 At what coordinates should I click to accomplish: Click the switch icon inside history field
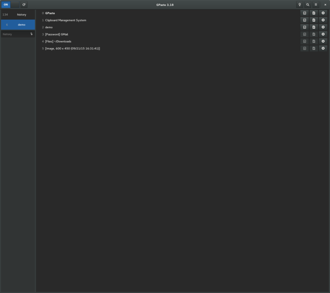click(x=32, y=34)
